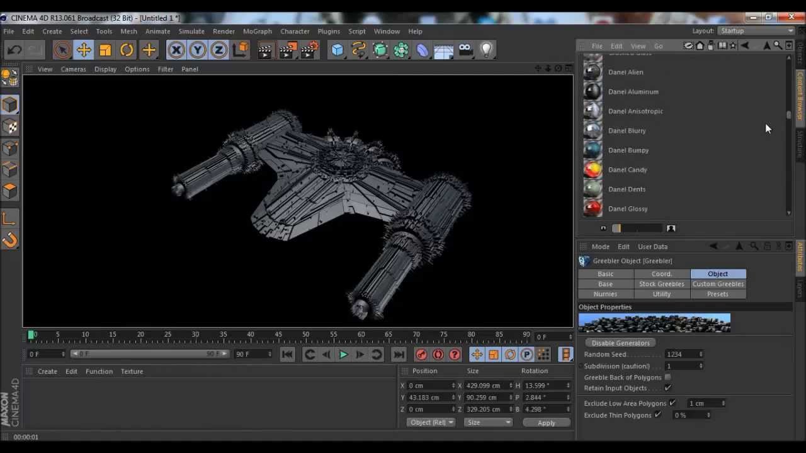
Task: Go to end of animation
Action: click(x=399, y=354)
